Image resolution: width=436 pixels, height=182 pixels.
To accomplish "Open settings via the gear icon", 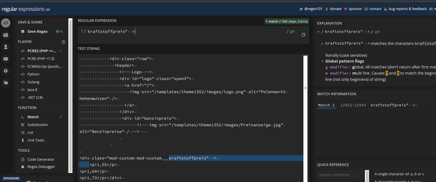I will click(5, 70).
